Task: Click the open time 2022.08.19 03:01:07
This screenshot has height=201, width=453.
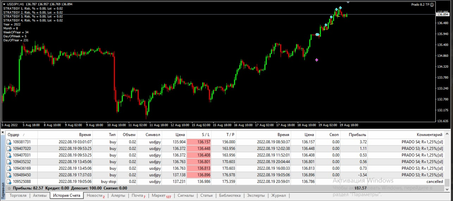Action: [75, 142]
